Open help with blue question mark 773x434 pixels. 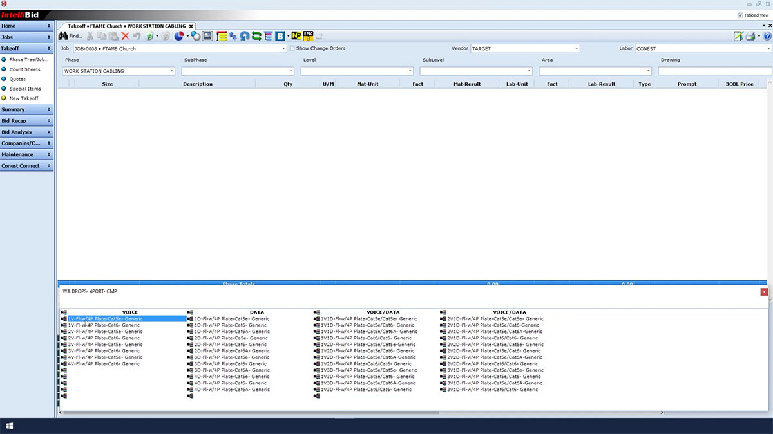pyautogui.click(x=767, y=37)
